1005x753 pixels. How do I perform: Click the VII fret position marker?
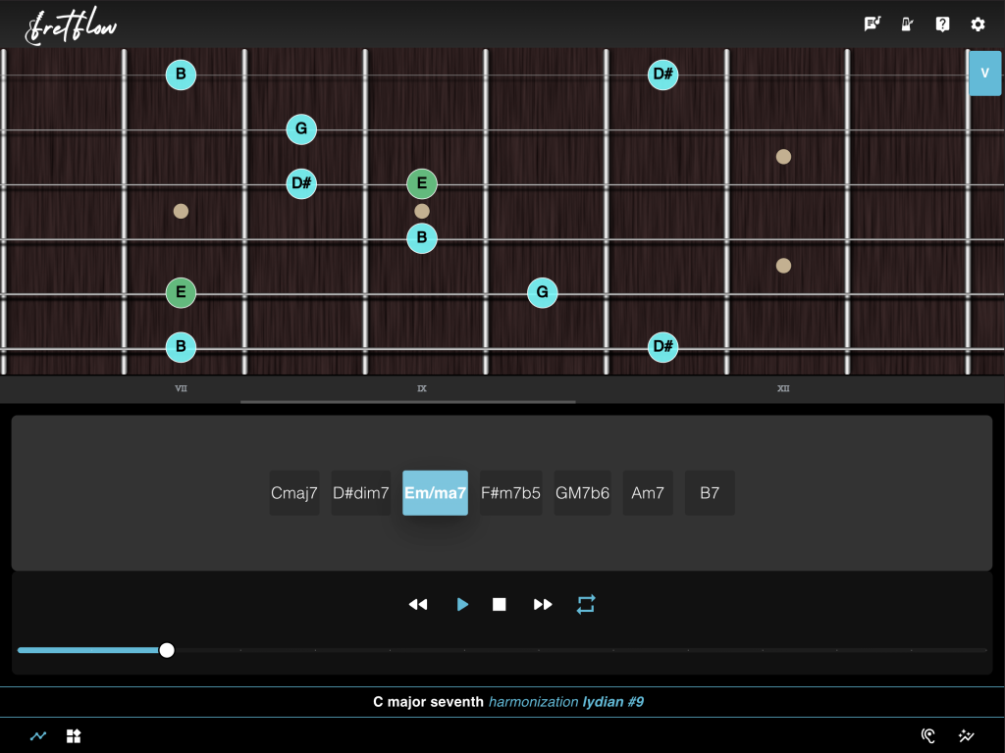point(181,388)
